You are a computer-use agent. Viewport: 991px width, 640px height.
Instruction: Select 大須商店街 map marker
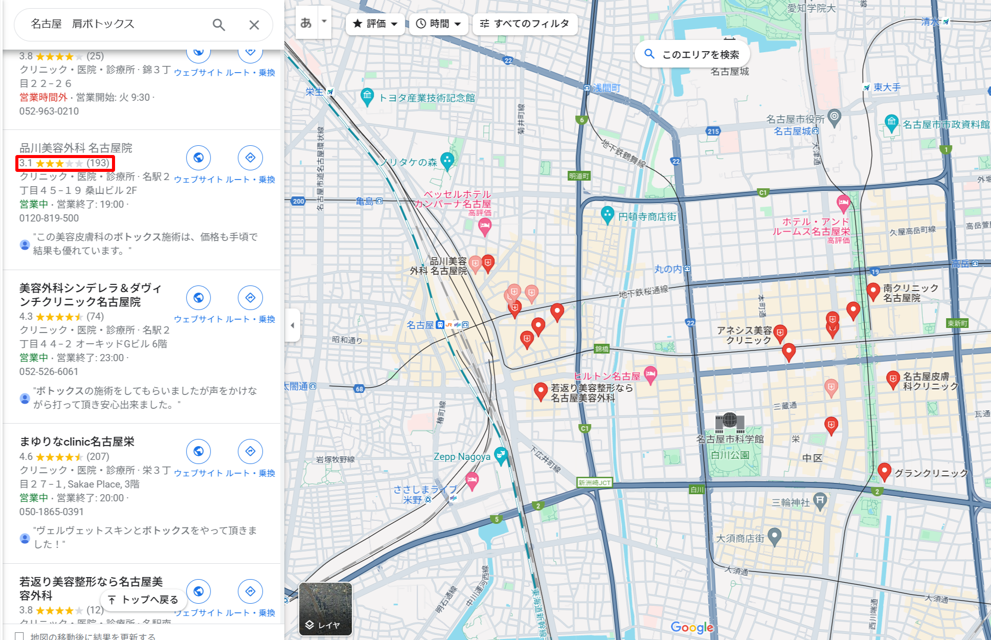pos(775,537)
